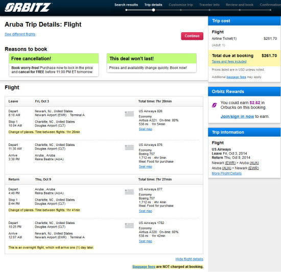View Seat map for US Airways 1782
This screenshot has width=281, height=272.
click(x=145, y=241)
